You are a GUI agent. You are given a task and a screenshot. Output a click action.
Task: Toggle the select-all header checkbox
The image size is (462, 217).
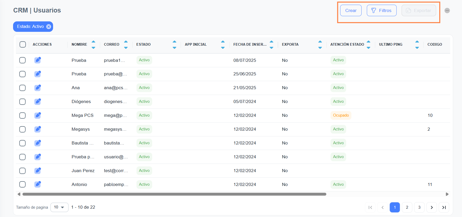coord(23,44)
